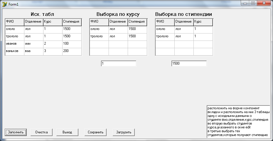Select course 1 in ололо row of Выборка по стипендии
Screen dimensions: 273x141
203,30
